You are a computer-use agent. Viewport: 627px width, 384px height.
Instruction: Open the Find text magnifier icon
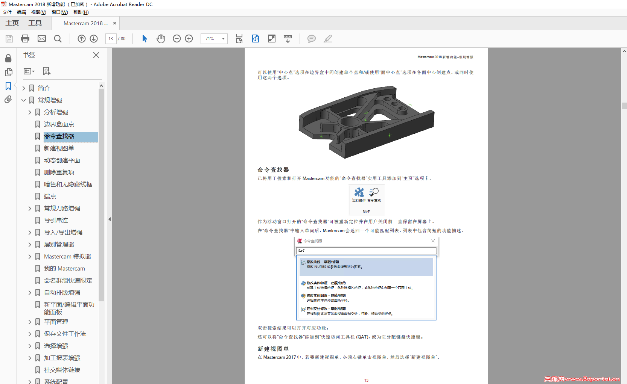58,39
